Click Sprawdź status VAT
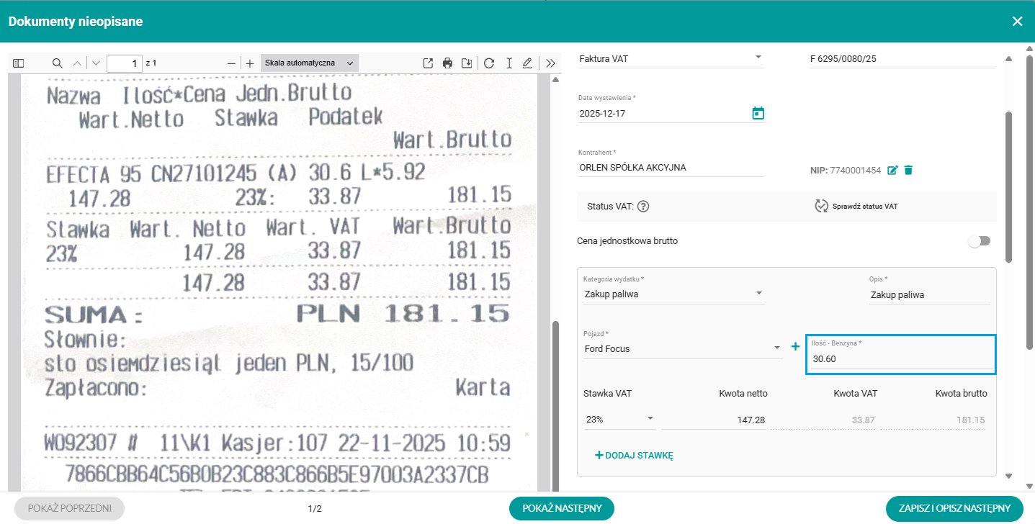This screenshot has width=1035, height=524. pyautogui.click(x=857, y=207)
